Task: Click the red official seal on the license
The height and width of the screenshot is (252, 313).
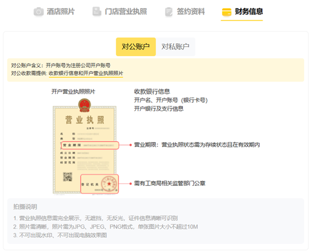Action: coord(109,184)
